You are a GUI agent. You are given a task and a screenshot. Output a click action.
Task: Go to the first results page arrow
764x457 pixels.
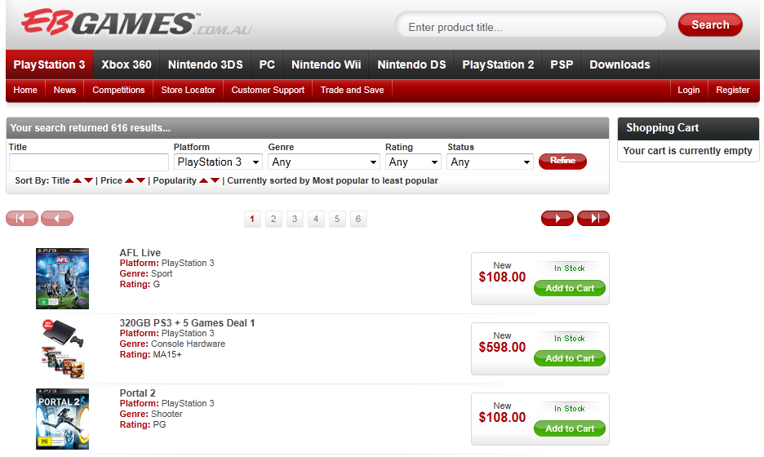pyautogui.click(x=22, y=218)
